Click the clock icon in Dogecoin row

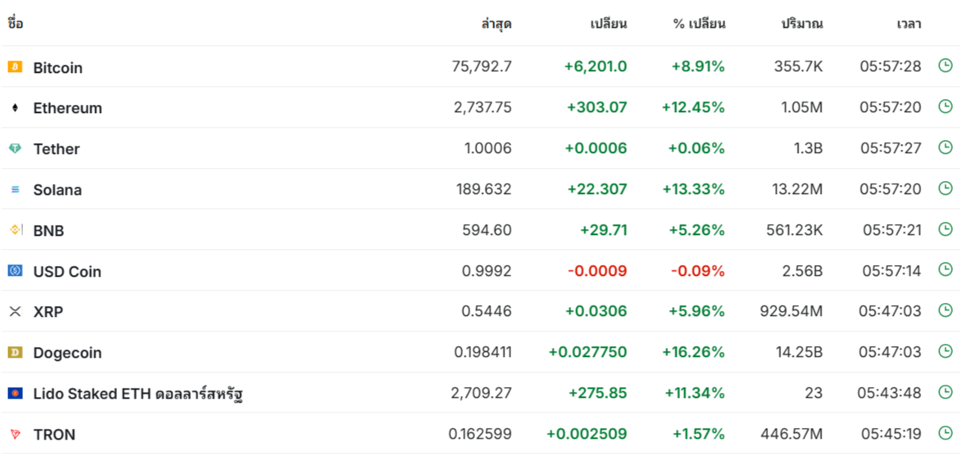click(x=945, y=351)
